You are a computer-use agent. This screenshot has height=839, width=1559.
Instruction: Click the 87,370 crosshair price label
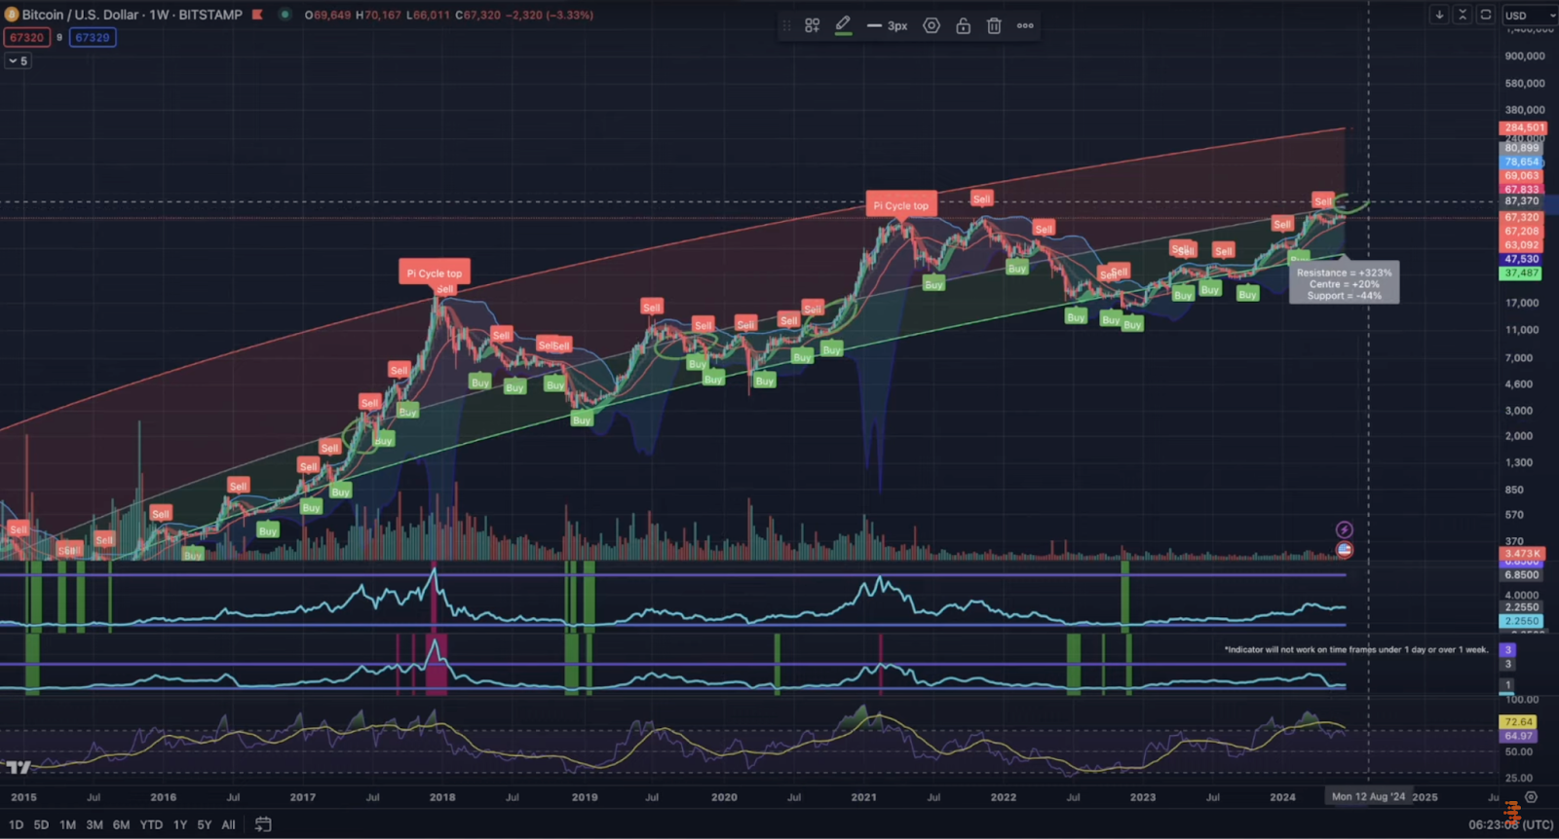pos(1522,201)
